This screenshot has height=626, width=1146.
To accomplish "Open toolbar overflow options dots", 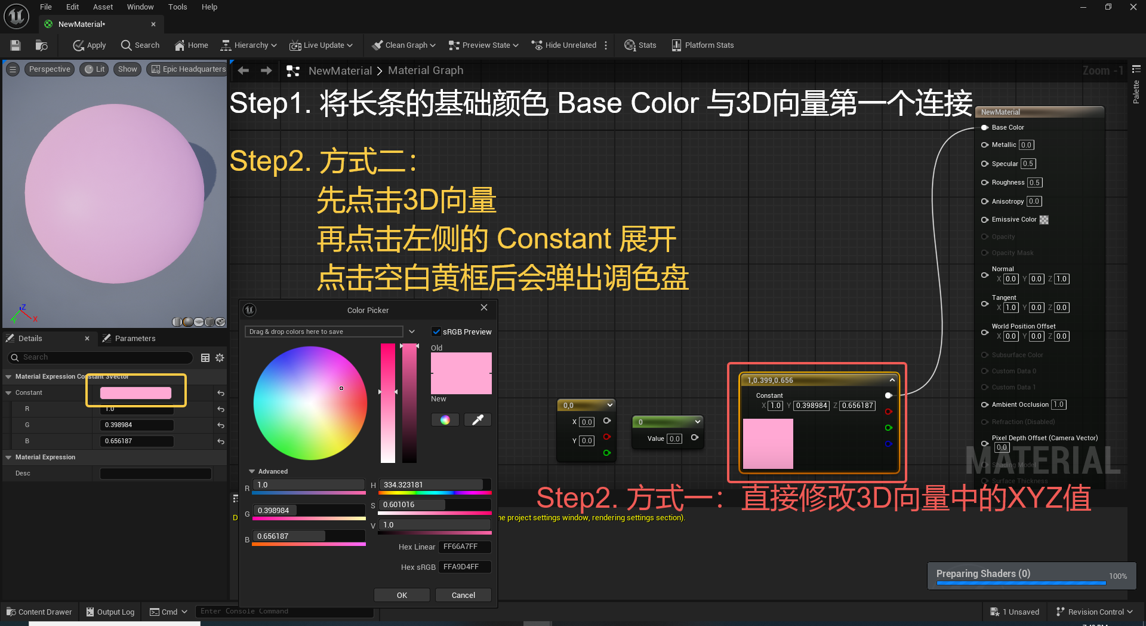I will [x=606, y=45].
